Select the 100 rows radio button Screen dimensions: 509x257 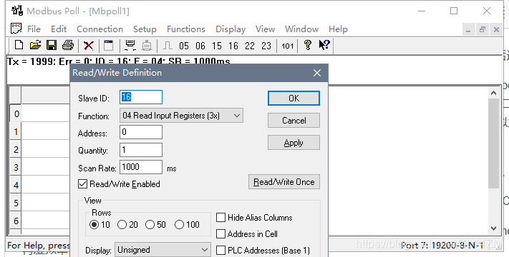pyautogui.click(x=179, y=225)
